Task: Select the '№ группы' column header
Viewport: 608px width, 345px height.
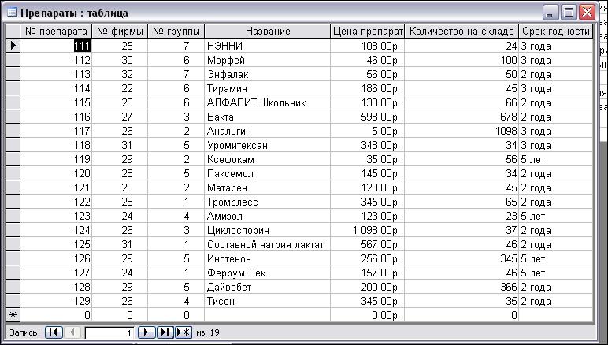Action: click(176, 32)
